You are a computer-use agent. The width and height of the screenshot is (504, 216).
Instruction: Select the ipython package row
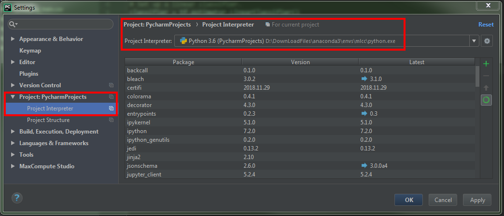point(300,131)
